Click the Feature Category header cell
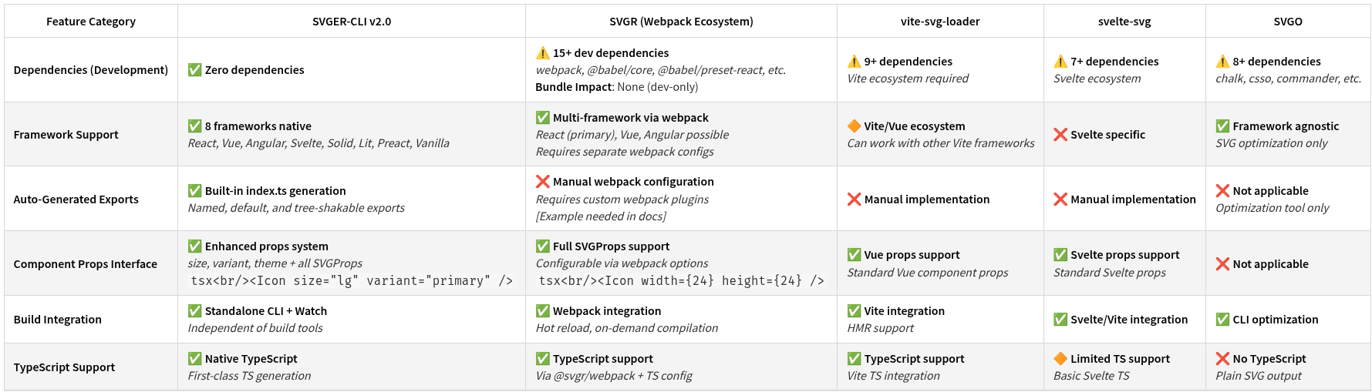1372x392 pixels. pyautogui.click(x=90, y=22)
